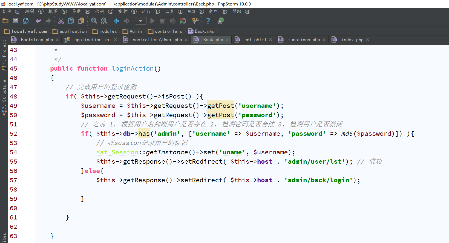Open the run configuration dropdown
Image resolution: width=449 pixels, height=243 pixels.
coord(140,21)
